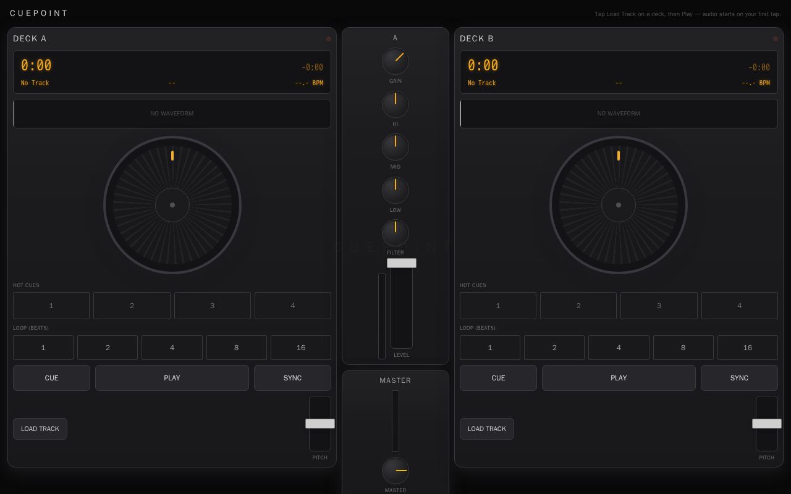
Task: Click Deck B elapsed time 0:00
Action: tap(483, 65)
